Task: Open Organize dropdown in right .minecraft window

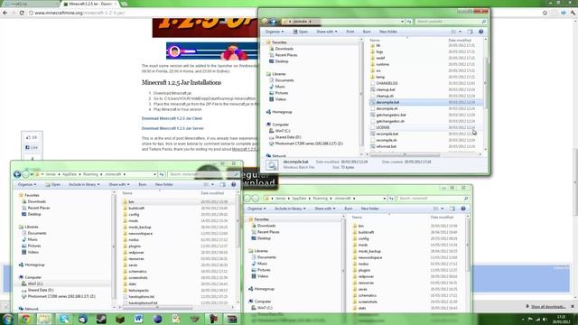Action: 256,209
